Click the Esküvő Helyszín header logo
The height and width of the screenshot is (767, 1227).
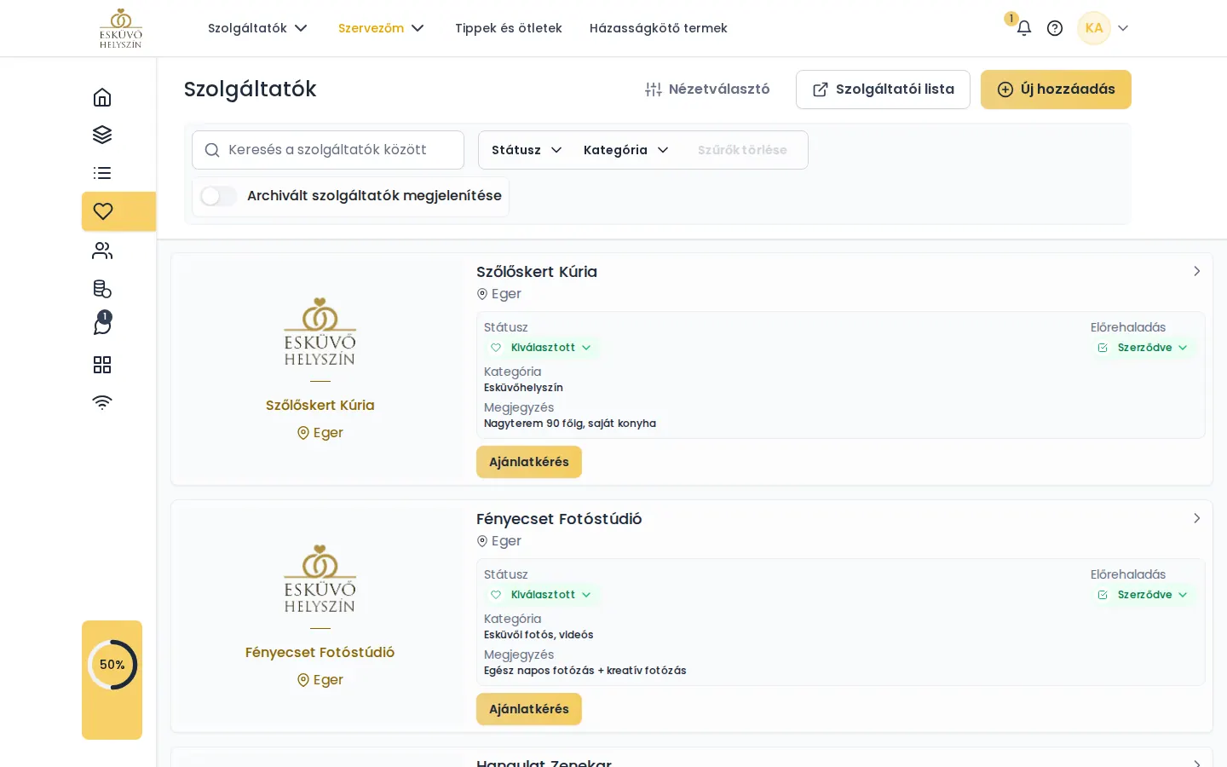121,28
